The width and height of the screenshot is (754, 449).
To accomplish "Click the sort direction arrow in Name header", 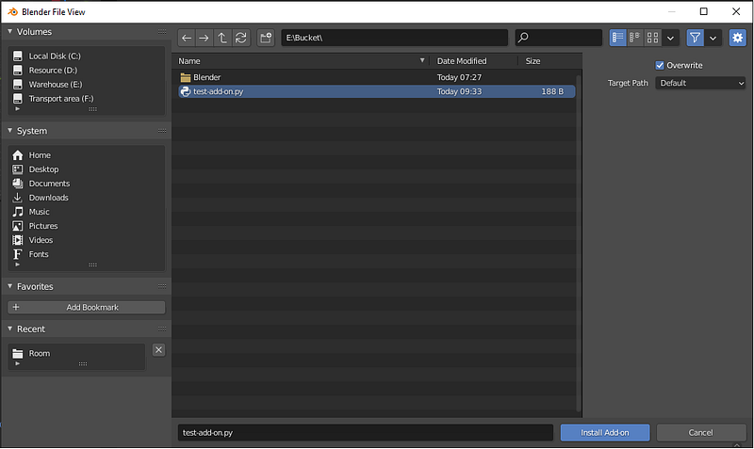I will (422, 60).
